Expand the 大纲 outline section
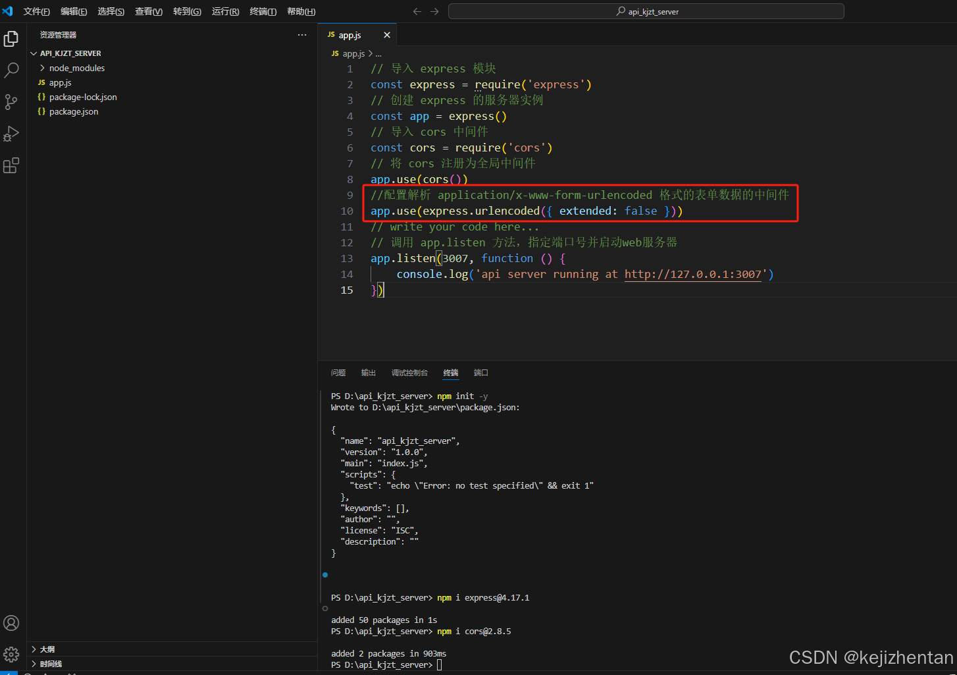This screenshot has height=675, width=957. coord(34,649)
